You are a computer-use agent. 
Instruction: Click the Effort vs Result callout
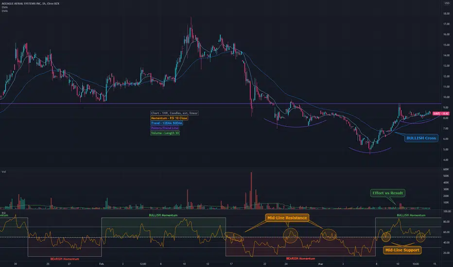coord(387,193)
